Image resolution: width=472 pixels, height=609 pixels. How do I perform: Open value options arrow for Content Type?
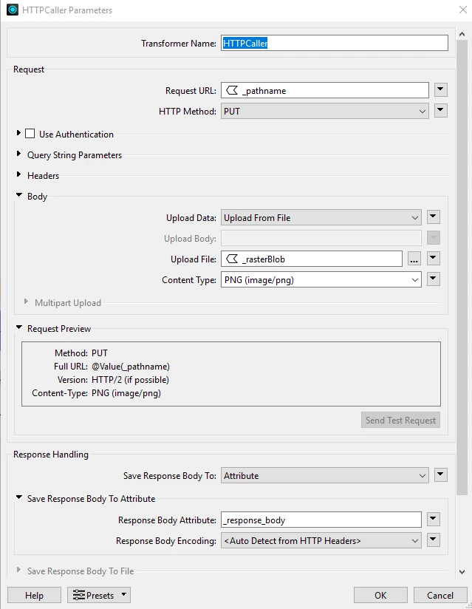433,279
